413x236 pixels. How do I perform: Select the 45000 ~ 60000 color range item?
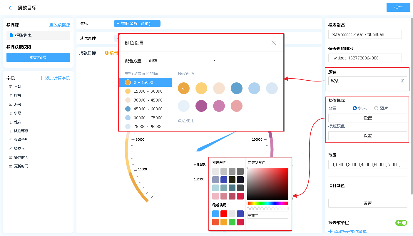point(145,109)
